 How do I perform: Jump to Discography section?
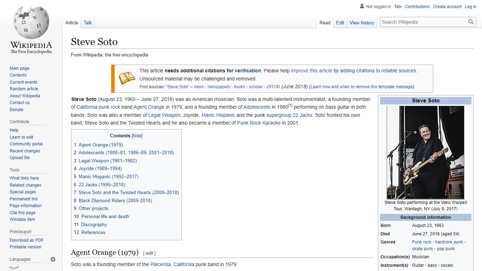pyautogui.click(x=94, y=224)
